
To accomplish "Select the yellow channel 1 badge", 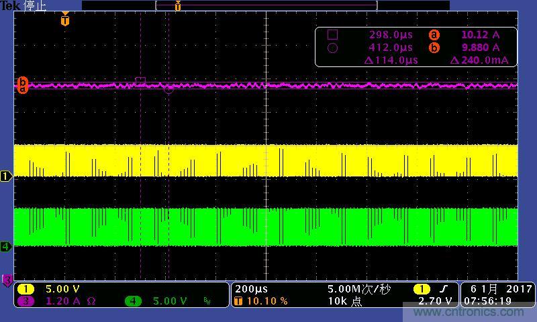I will point(26,289).
